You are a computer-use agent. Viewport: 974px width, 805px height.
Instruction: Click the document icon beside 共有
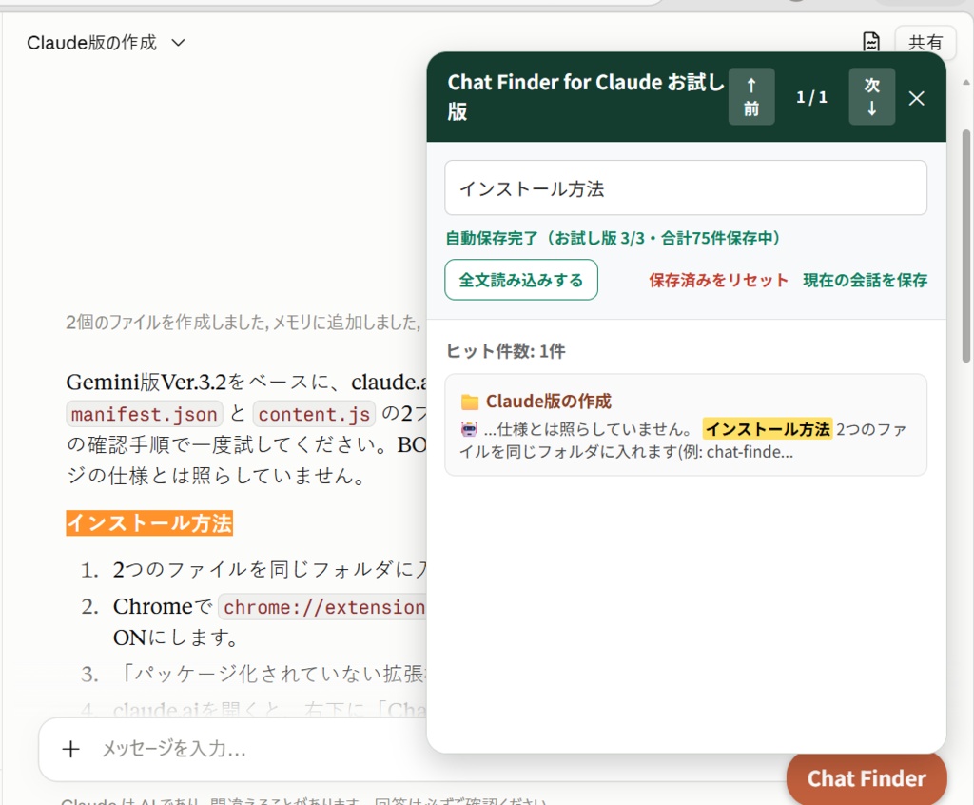871,42
